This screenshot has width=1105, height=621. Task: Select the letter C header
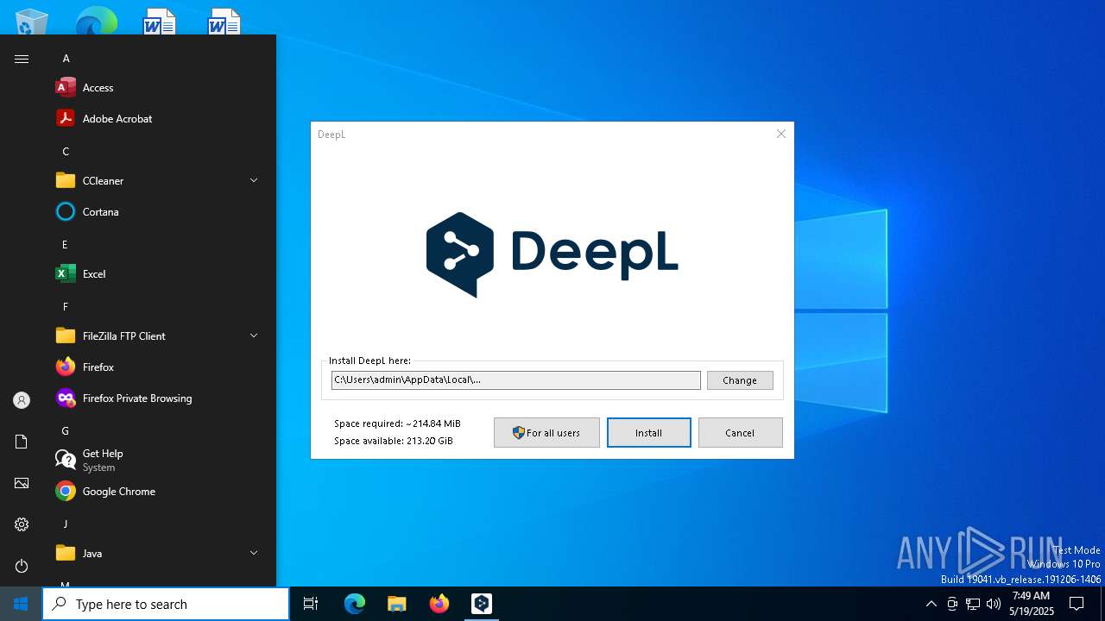point(66,152)
